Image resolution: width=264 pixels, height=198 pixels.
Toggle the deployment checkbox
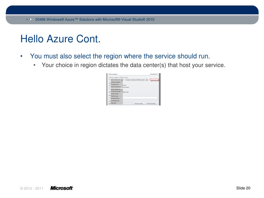tap(109, 92)
